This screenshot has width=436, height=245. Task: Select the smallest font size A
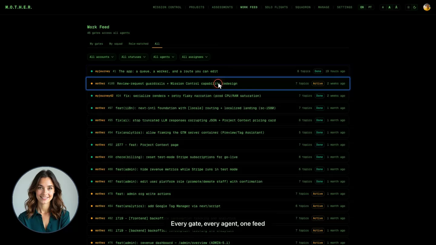(x=383, y=7)
